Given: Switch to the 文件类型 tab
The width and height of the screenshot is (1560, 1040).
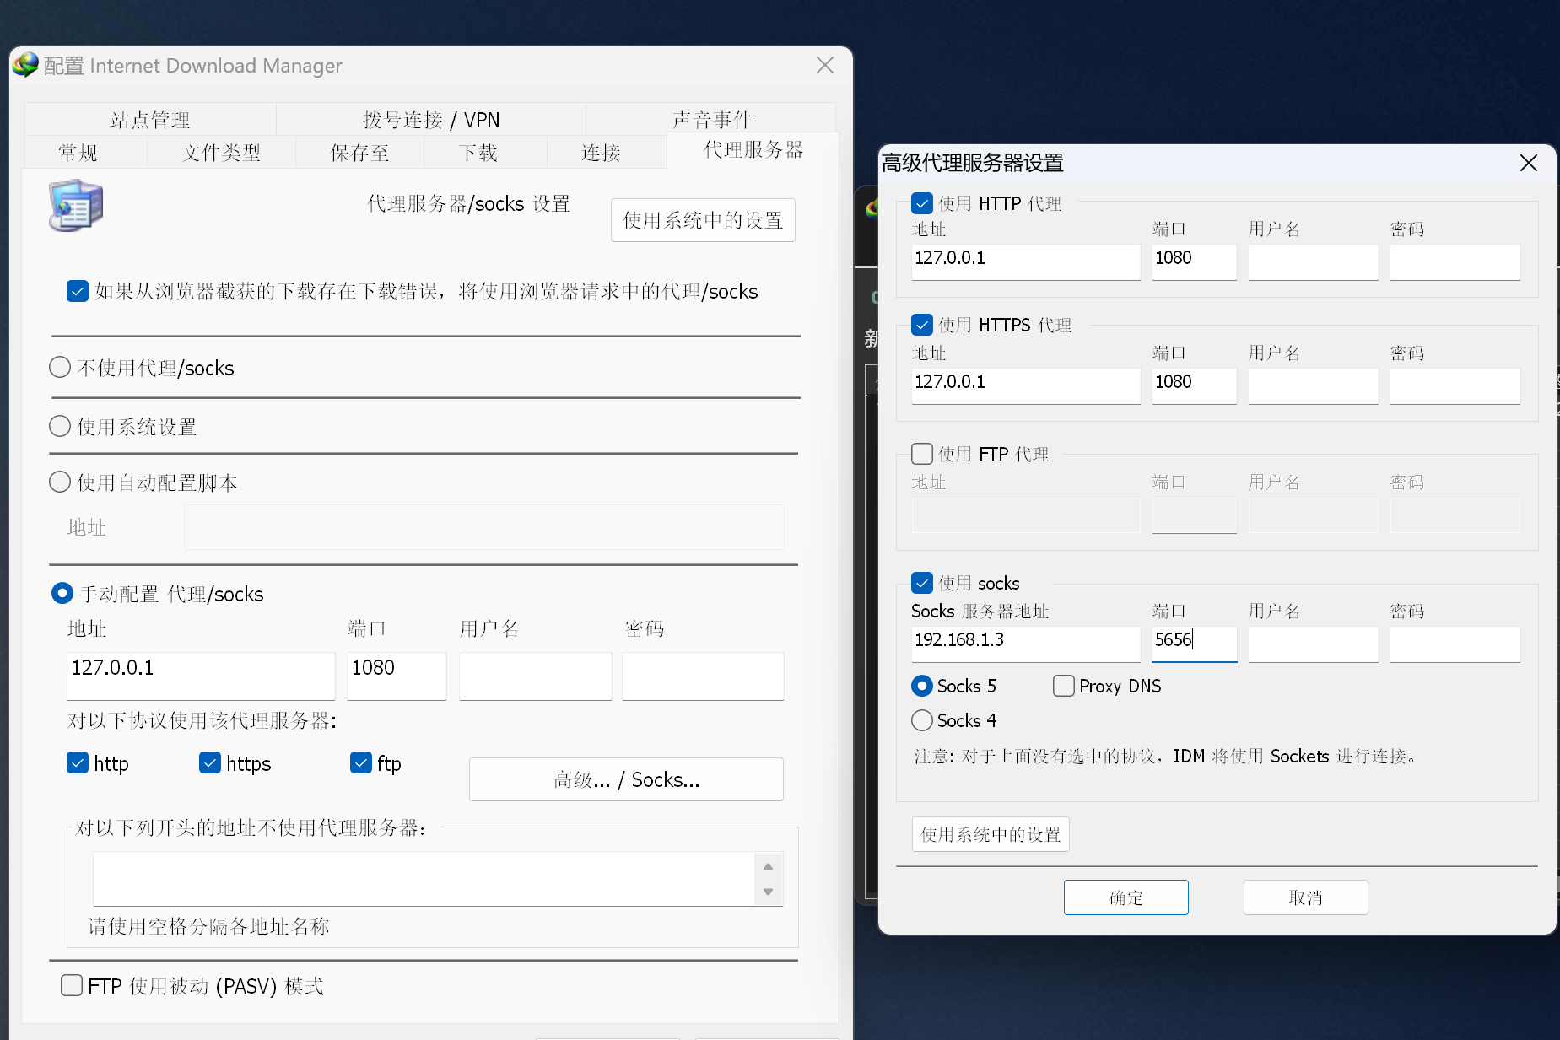Looking at the screenshot, I should click(221, 153).
